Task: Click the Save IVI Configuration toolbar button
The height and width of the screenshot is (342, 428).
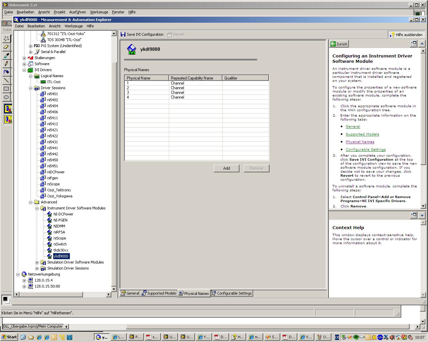Action: tap(142, 34)
